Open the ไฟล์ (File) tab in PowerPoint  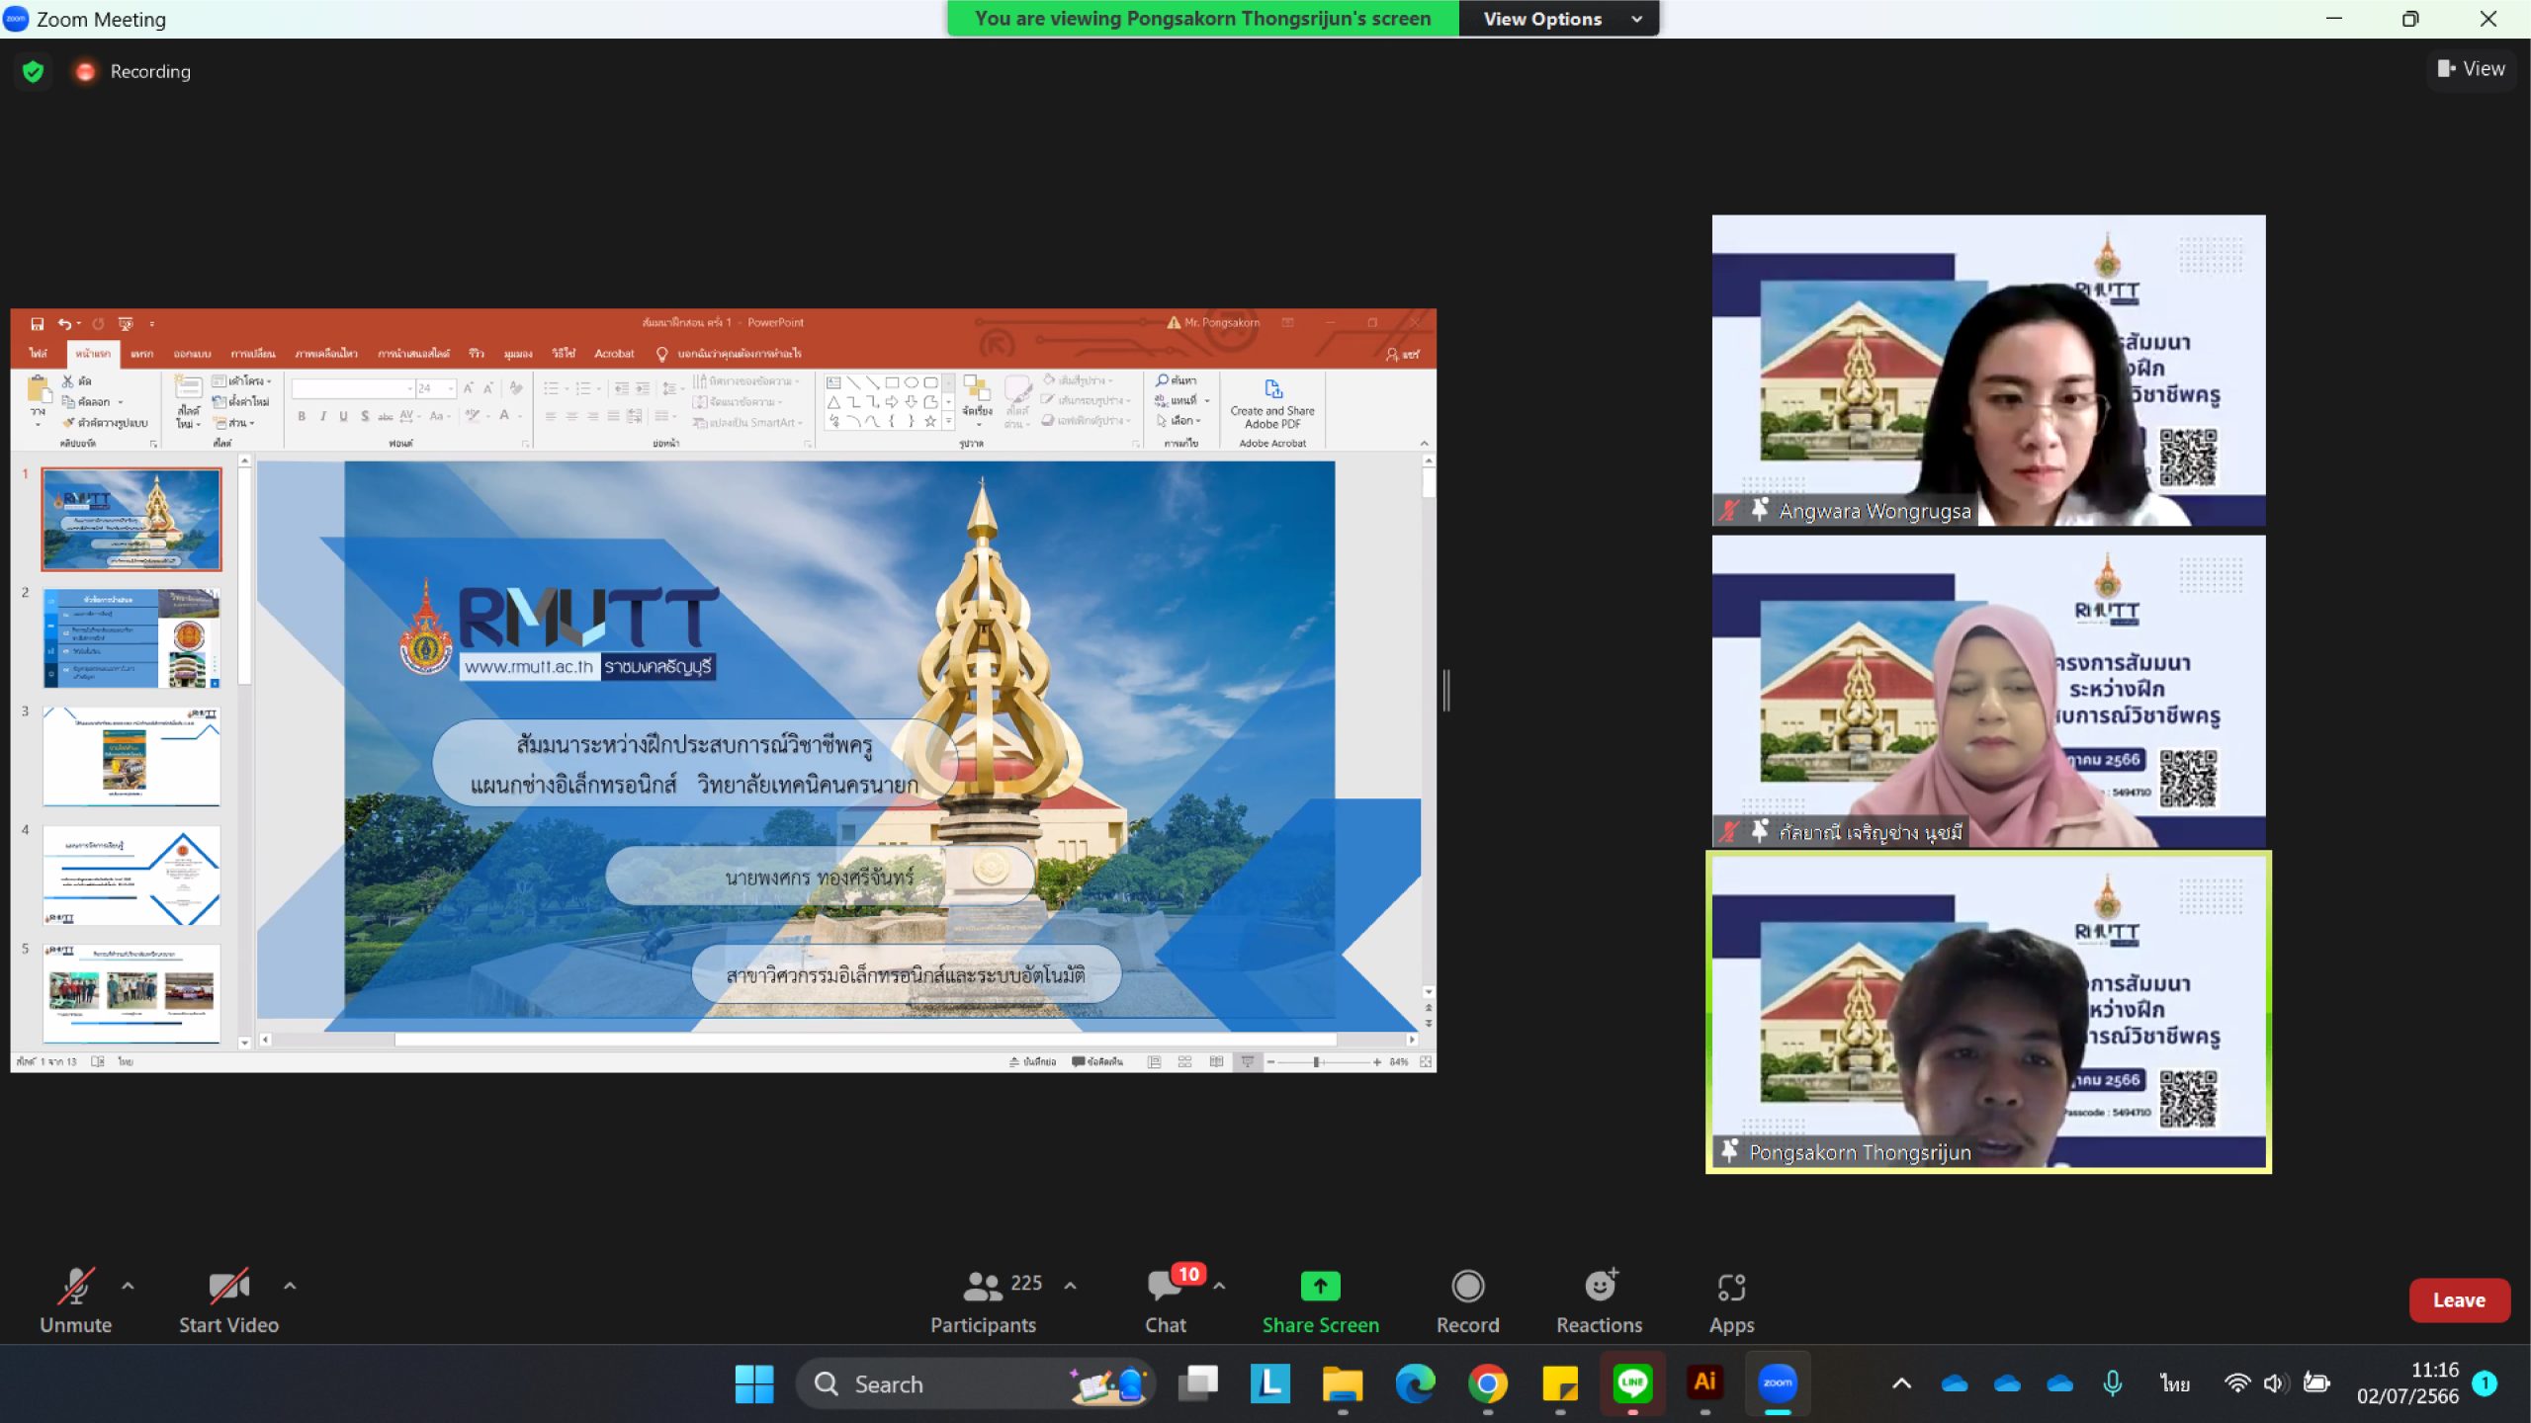(38, 354)
